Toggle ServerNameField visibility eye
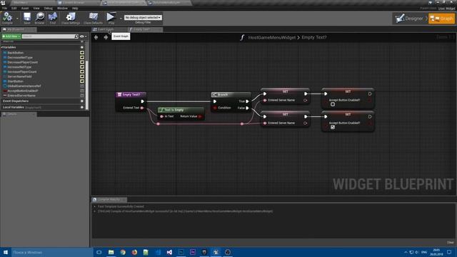457x257 pixels. tap(82, 76)
